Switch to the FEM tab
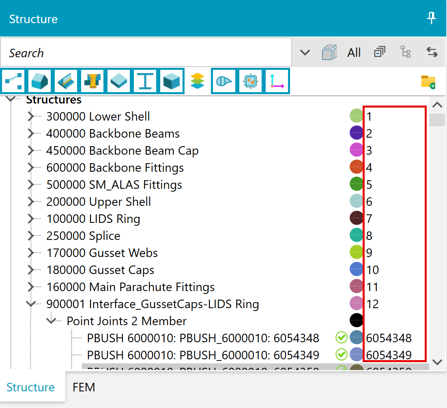The image size is (447, 408). click(84, 387)
